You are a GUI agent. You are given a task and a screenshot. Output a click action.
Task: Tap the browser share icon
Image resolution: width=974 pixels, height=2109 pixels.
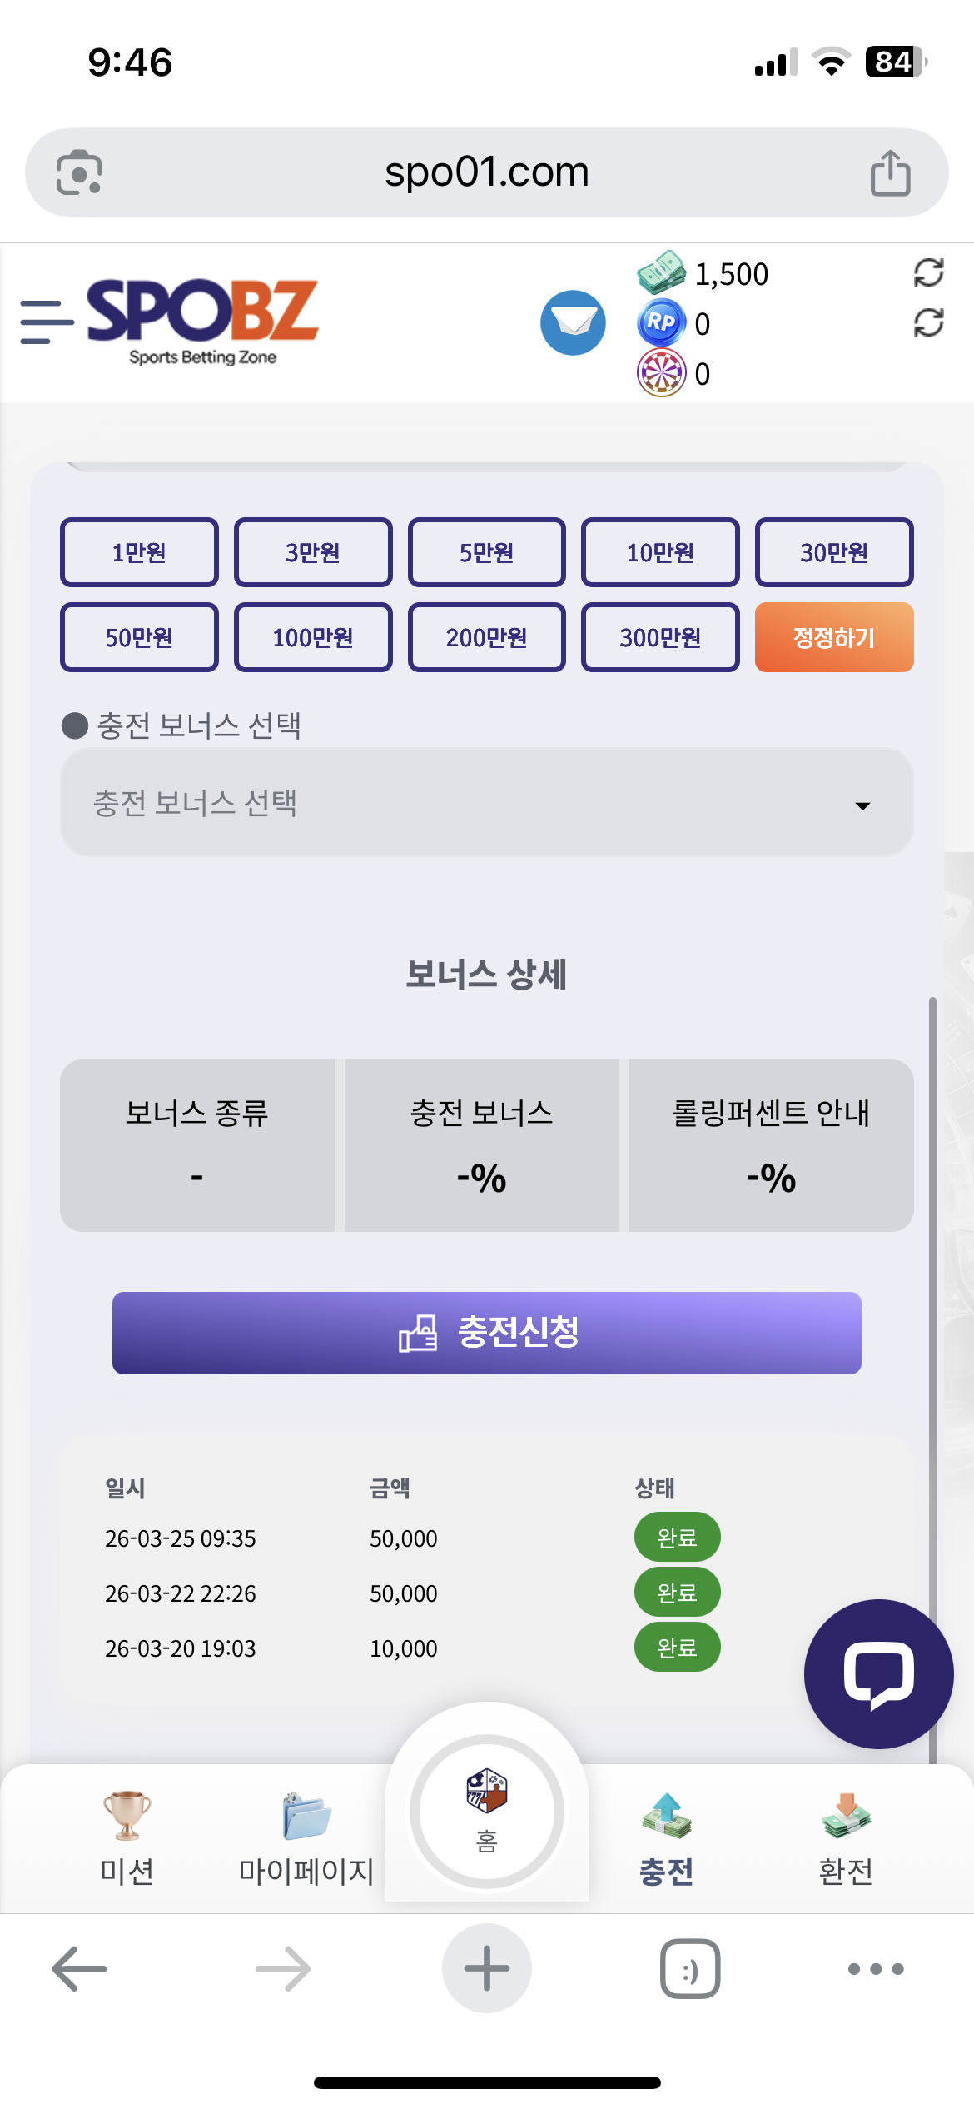click(x=890, y=172)
